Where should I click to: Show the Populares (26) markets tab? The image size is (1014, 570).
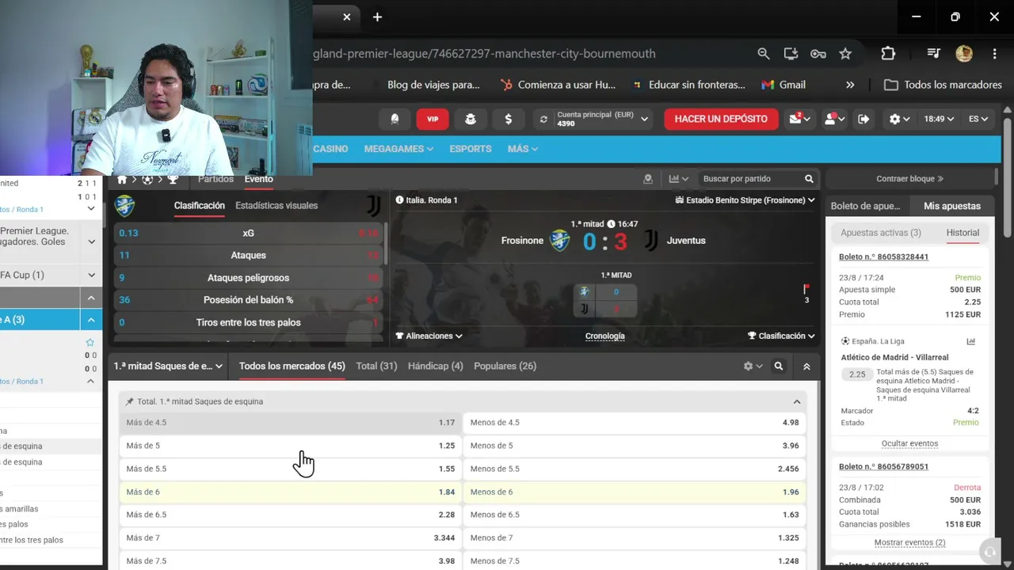505,366
